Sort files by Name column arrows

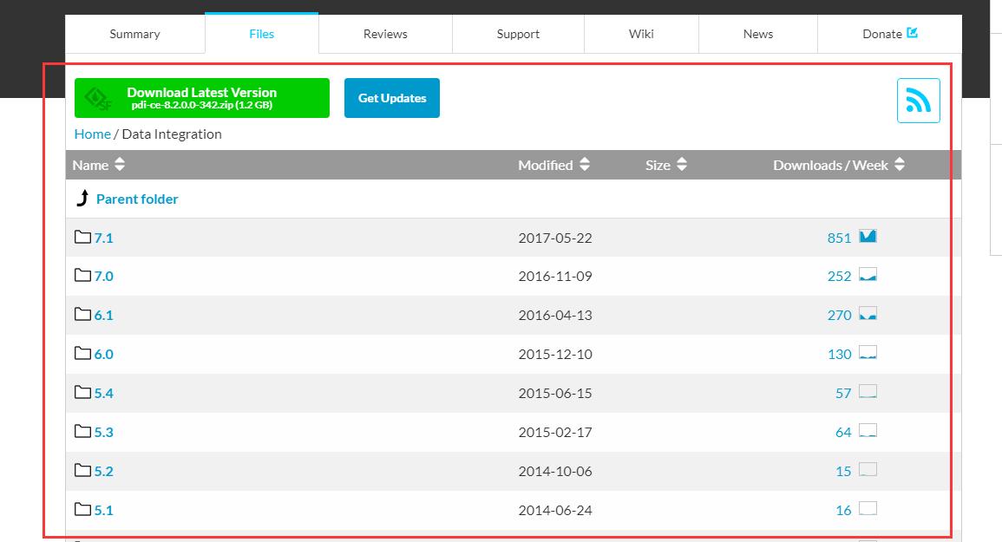[x=120, y=165]
